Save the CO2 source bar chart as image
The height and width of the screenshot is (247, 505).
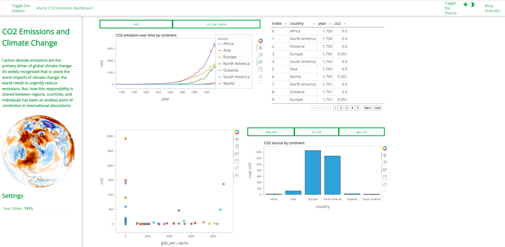click(385, 177)
